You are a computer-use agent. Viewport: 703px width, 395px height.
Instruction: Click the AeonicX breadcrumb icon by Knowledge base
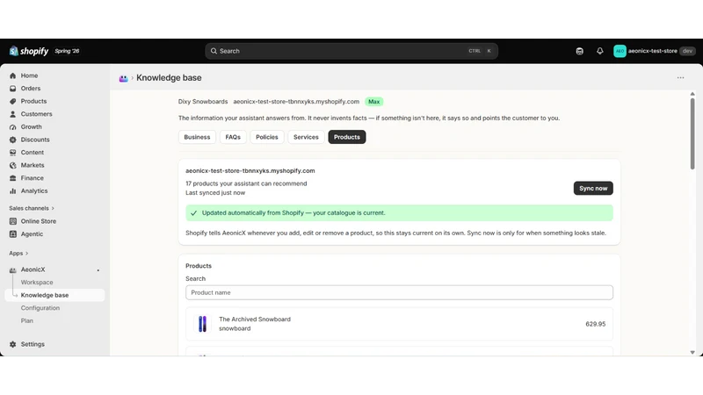tap(123, 78)
